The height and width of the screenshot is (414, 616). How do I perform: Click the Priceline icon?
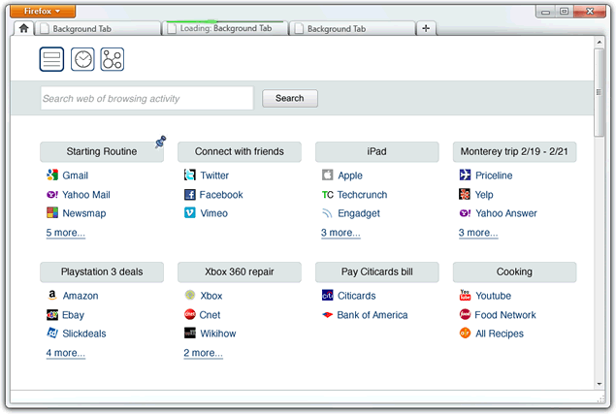tap(466, 175)
